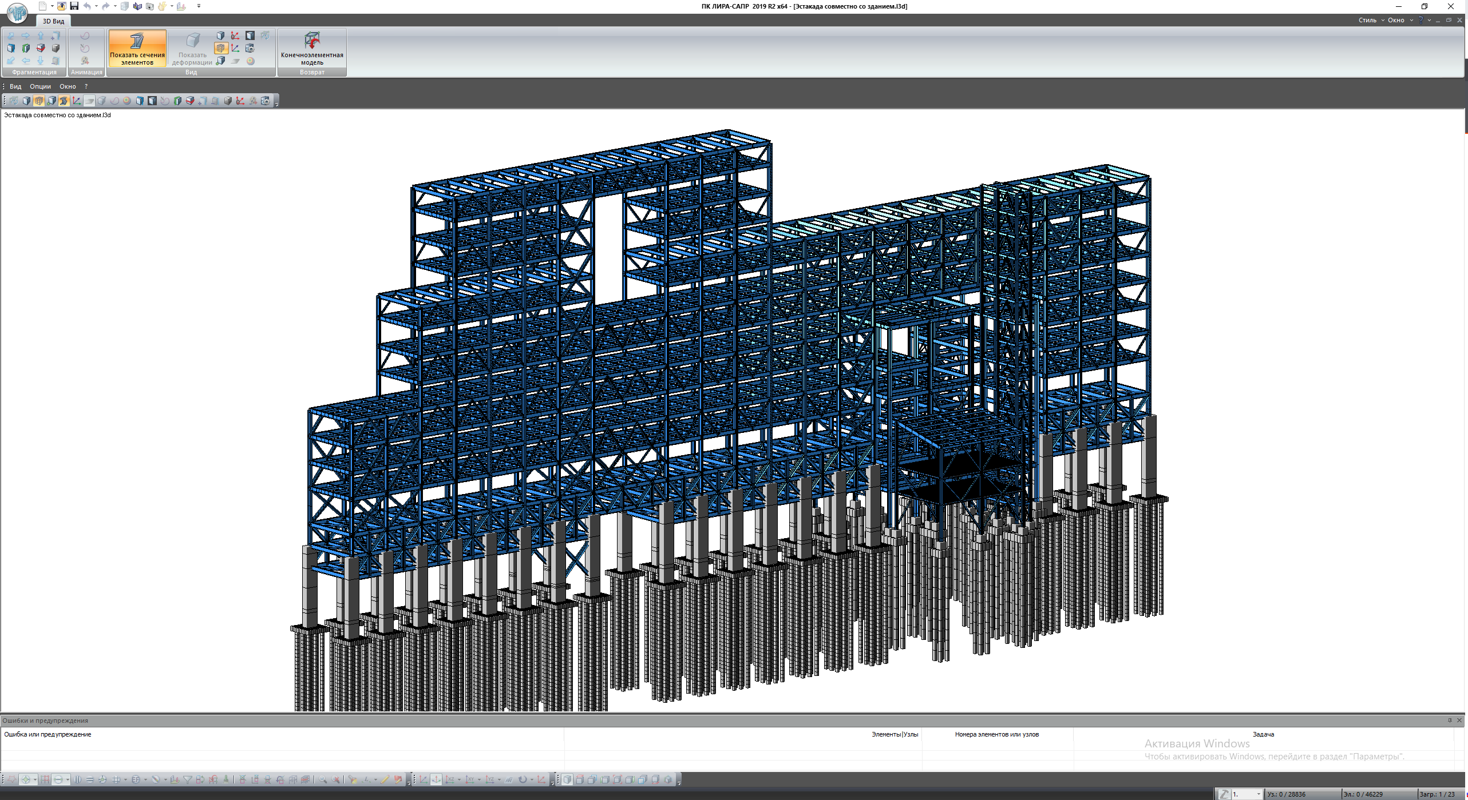The width and height of the screenshot is (1468, 800).
Task: Click the save disk icon
Action: click(74, 6)
